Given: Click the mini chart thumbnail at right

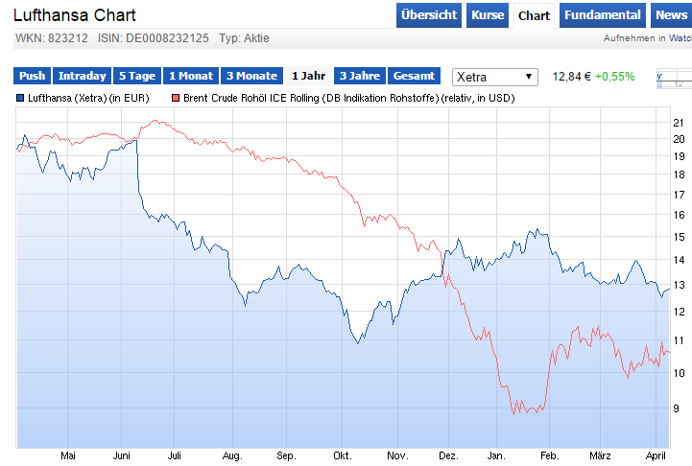Looking at the screenshot, I should (674, 79).
